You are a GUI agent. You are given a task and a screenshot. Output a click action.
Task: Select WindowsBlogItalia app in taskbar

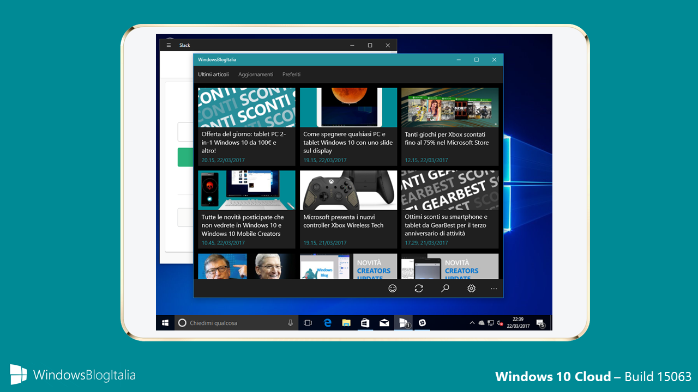[x=404, y=323]
